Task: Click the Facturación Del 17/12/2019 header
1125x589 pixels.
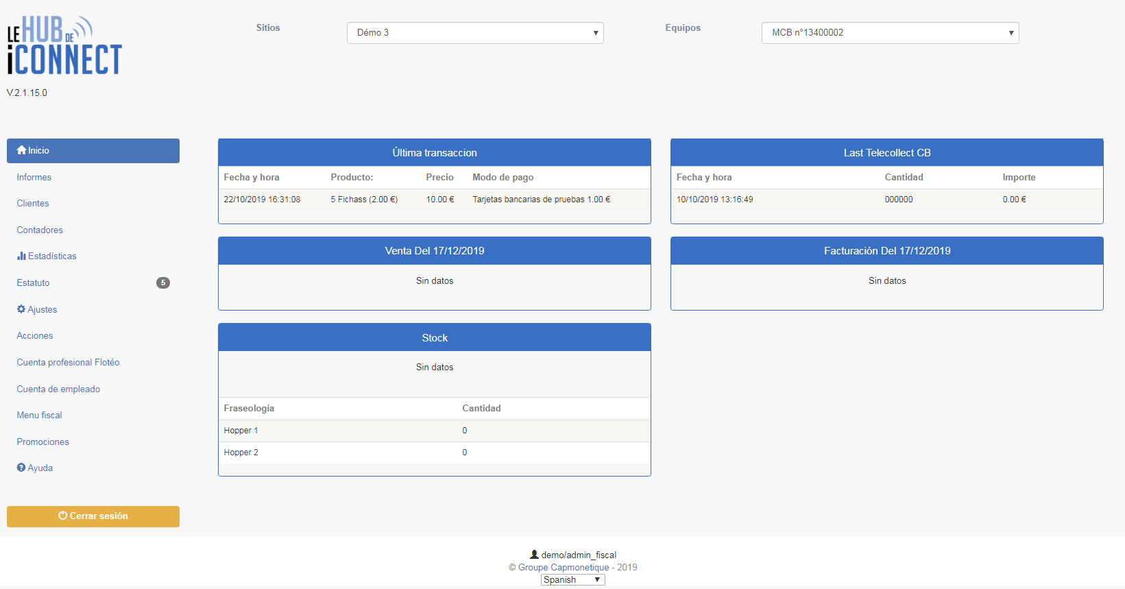Action: (887, 251)
